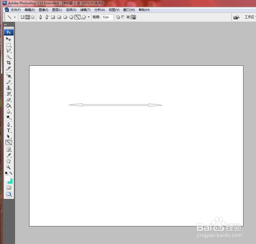Select the Clone Stamp tool

(x=8, y=88)
